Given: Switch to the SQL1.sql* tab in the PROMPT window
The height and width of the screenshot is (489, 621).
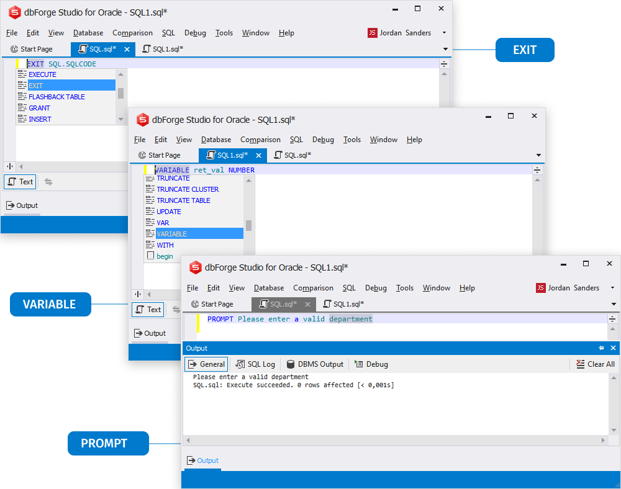Looking at the screenshot, I should pyautogui.click(x=343, y=304).
